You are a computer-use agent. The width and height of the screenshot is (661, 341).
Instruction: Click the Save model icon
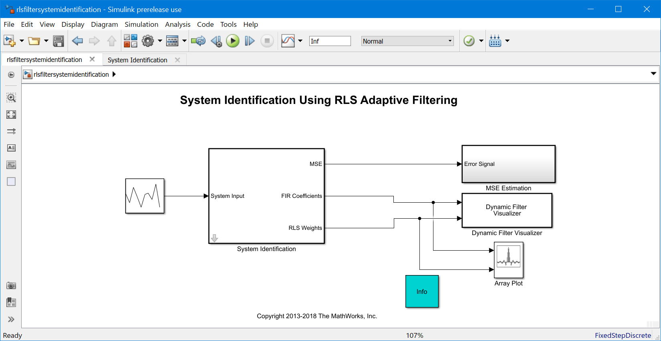click(58, 41)
